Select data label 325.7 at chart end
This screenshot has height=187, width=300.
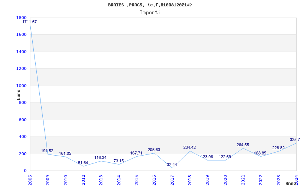click(x=295, y=140)
